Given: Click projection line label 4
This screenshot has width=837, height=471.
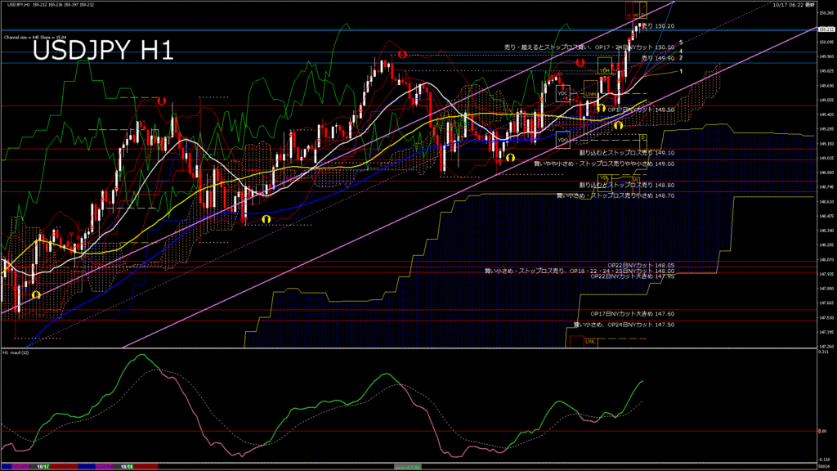Looking at the screenshot, I should click(681, 52).
